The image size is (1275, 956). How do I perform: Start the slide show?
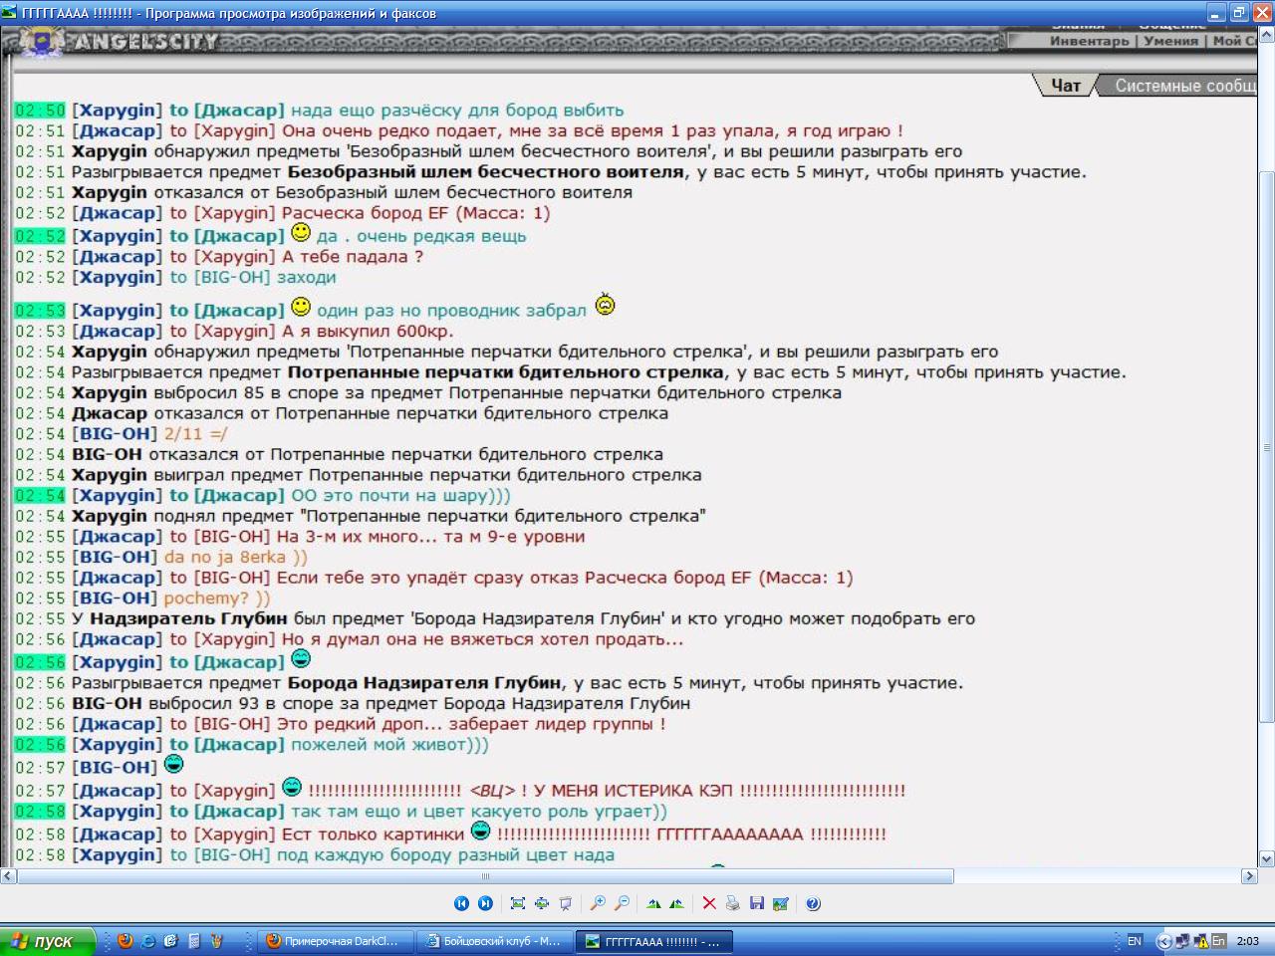click(x=566, y=903)
